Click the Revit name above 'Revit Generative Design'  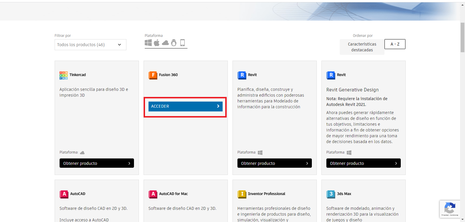(x=341, y=75)
